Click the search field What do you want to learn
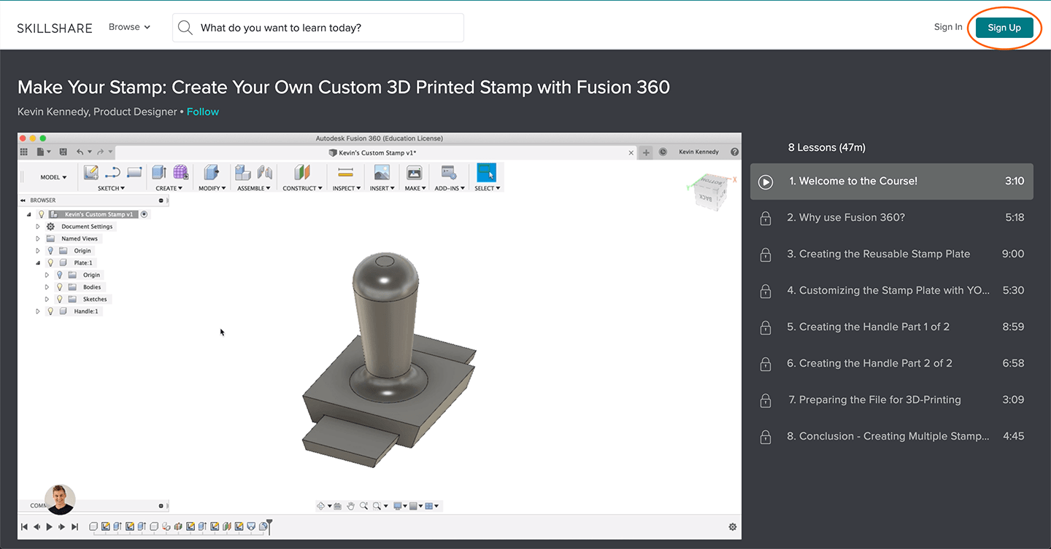The height and width of the screenshot is (549, 1051). (x=318, y=28)
